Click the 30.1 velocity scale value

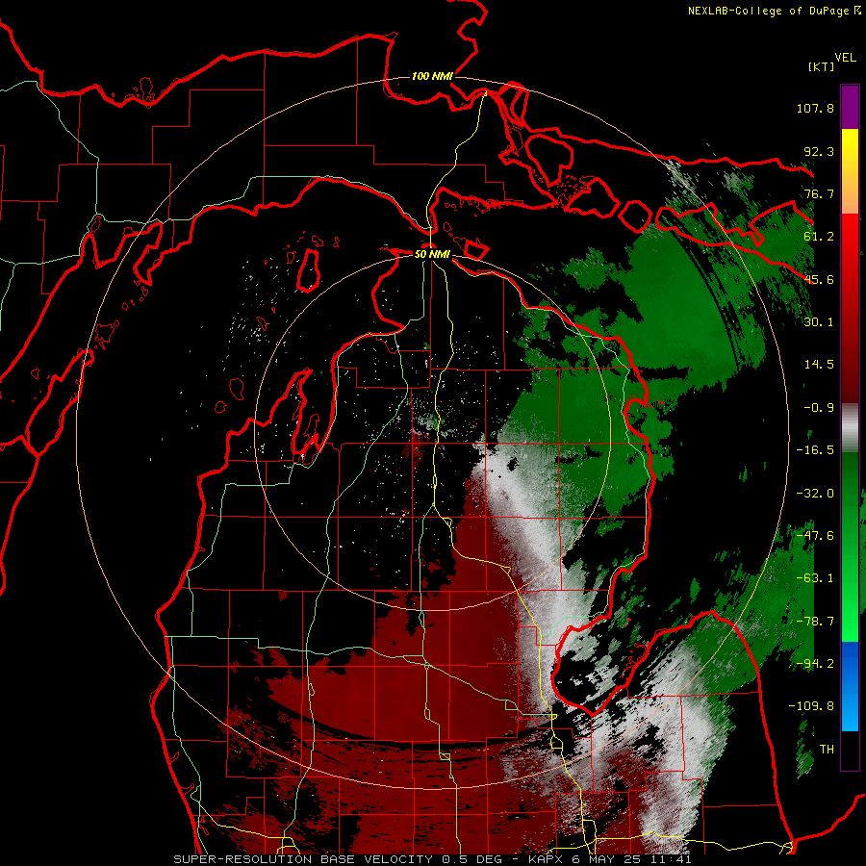click(x=819, y=322)
